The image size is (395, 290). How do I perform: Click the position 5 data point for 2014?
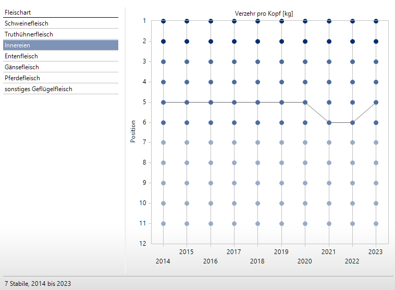[164, 103]
